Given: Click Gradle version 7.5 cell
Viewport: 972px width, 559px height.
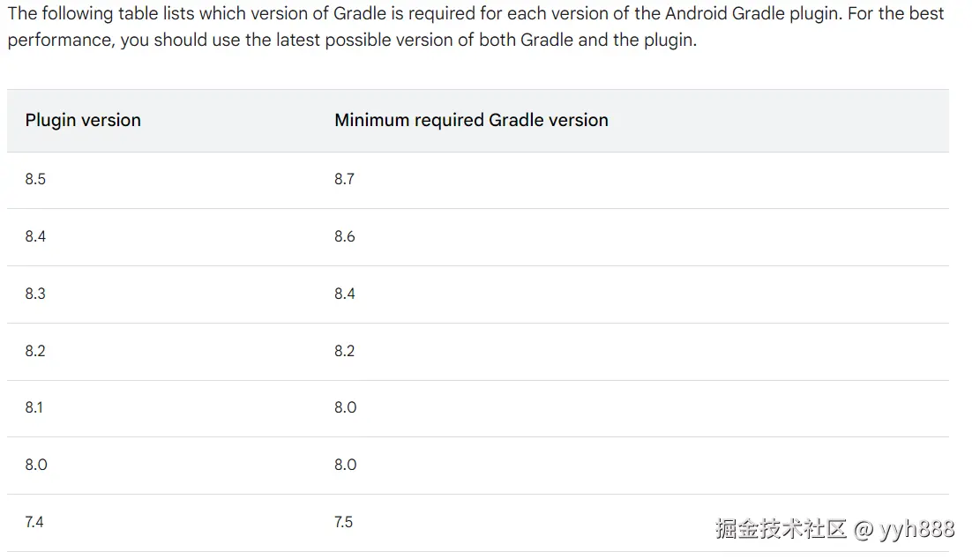Looking at the screenshot, I should 343,522.
